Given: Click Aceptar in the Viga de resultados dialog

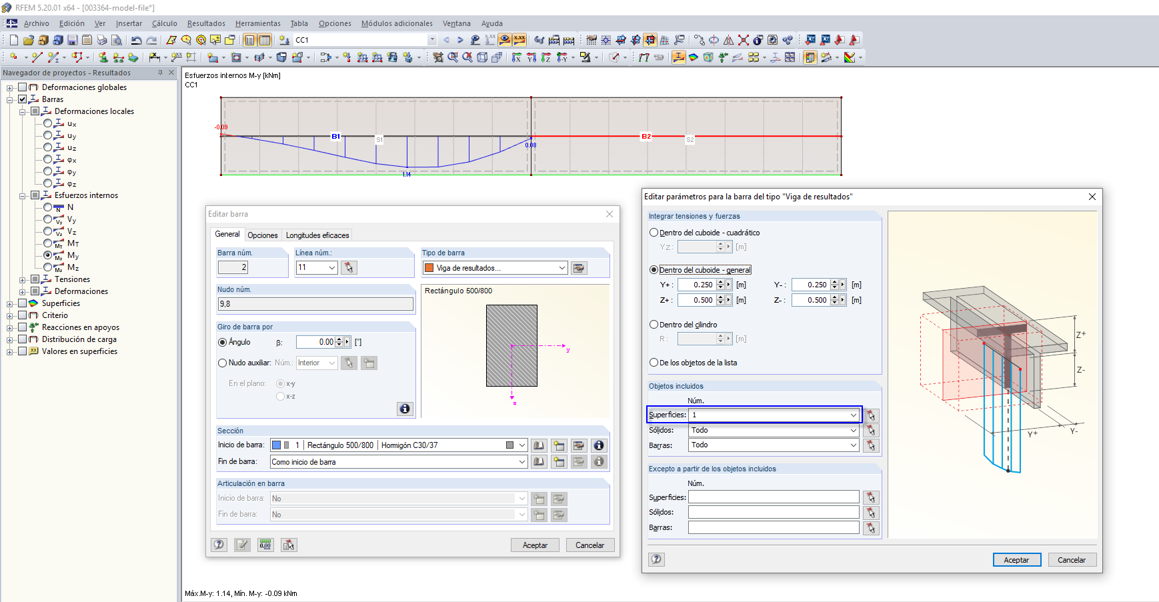Looking at the screenshot, I should pyautogui.click(x=1016, y=560).
